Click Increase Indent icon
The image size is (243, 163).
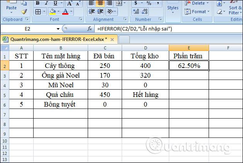pyautogui.click(x=100, y=12)
